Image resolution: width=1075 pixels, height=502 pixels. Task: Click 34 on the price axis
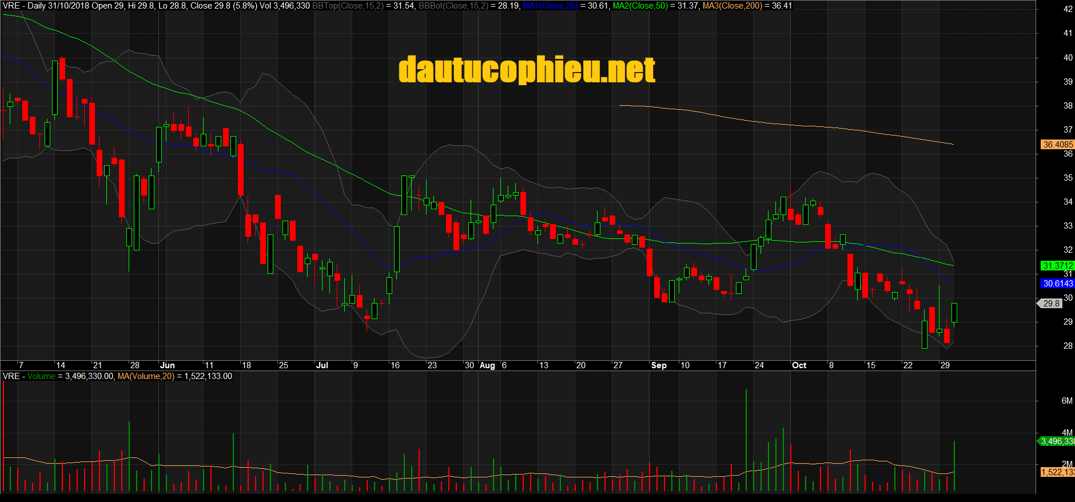point(1068,202)
